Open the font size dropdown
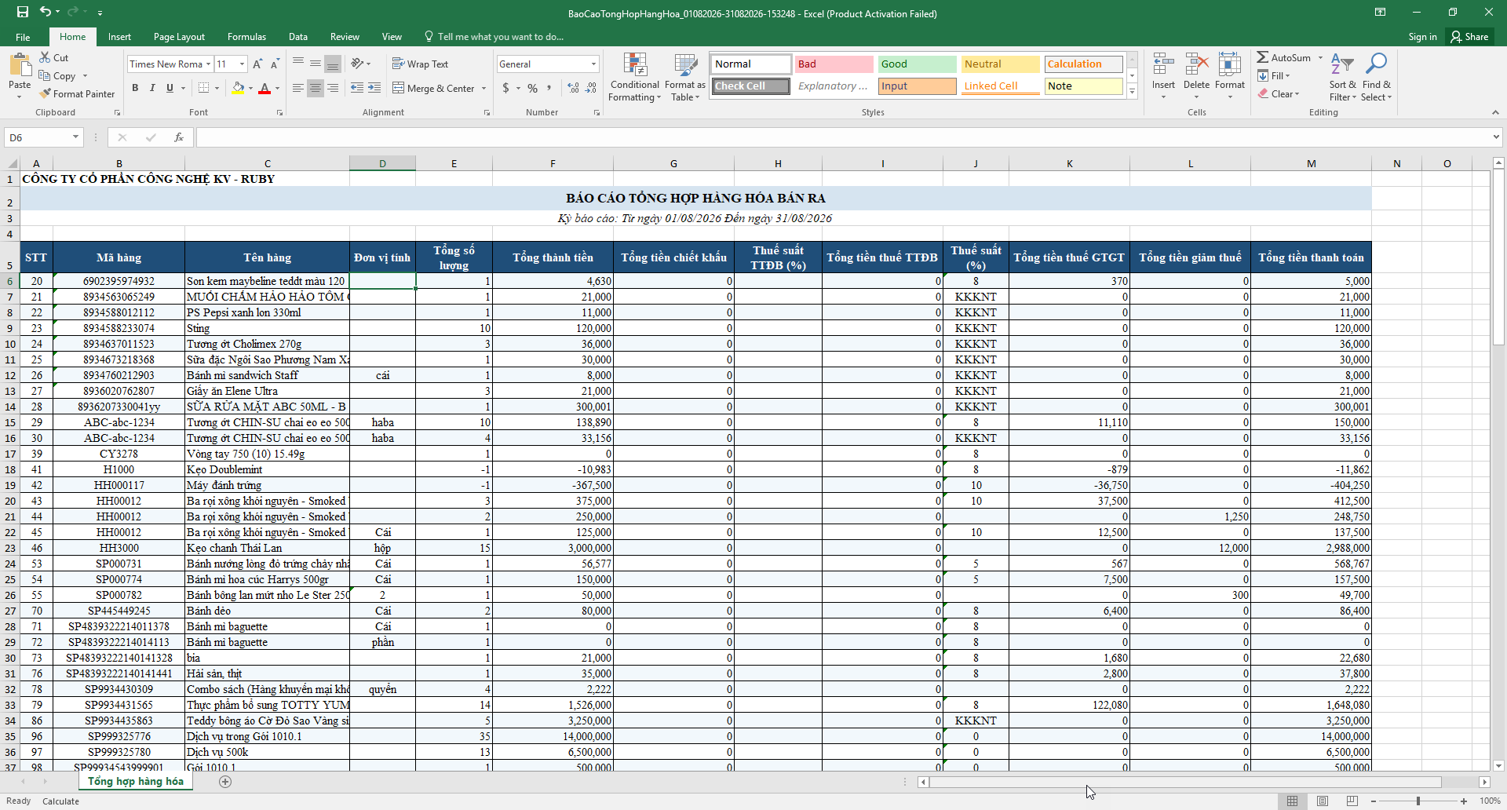This screenshot has width=1507, height=810. pyautogui.click(x=242, y=64)
